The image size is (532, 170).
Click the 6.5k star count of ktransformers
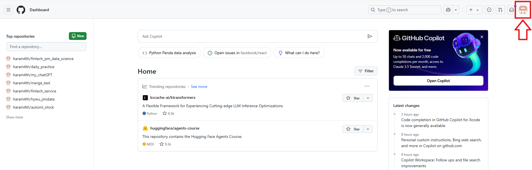[168, 113]
